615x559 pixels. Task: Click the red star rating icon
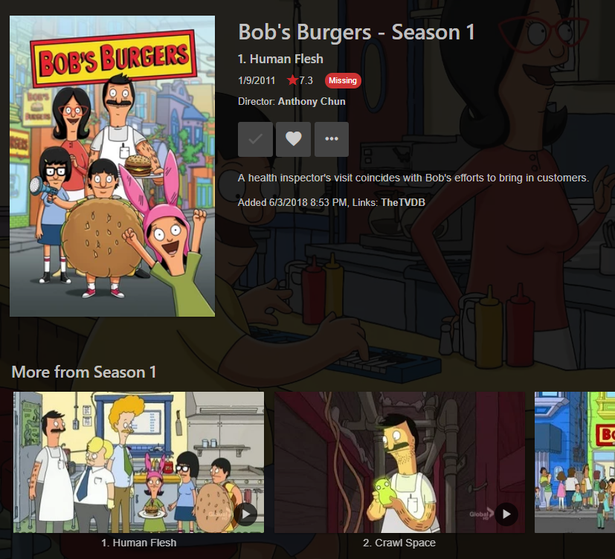coord(292,80)
